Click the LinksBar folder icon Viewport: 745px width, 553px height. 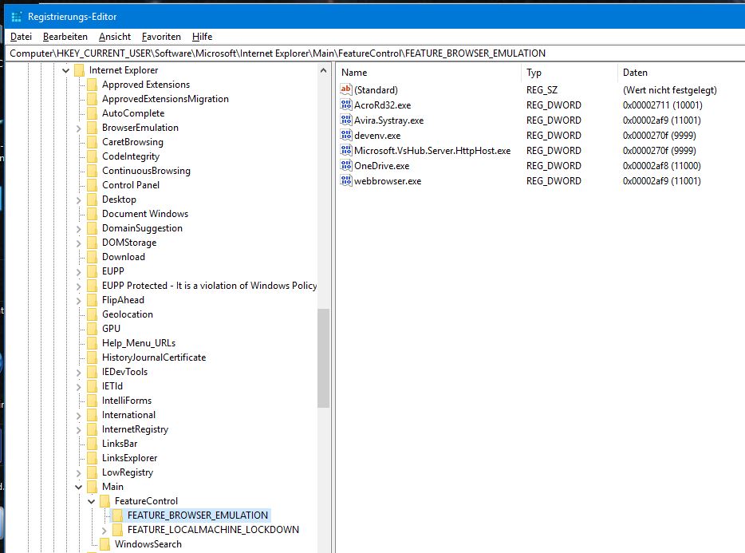[x=93, y=444]
